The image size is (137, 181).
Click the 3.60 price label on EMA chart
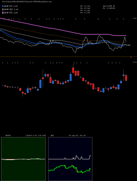(x=128, y=45)
